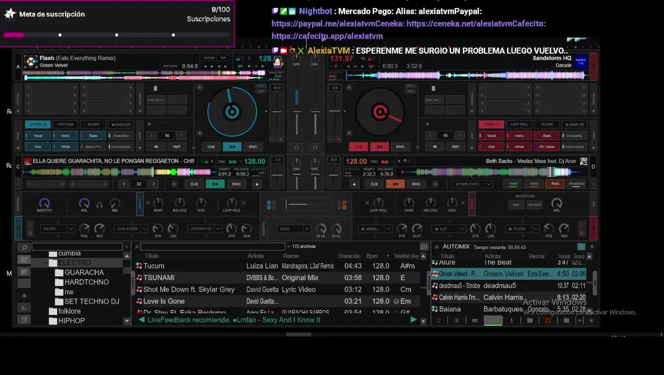
Task: Click the Nightbot chat badge icon
Action: (292, 11)
